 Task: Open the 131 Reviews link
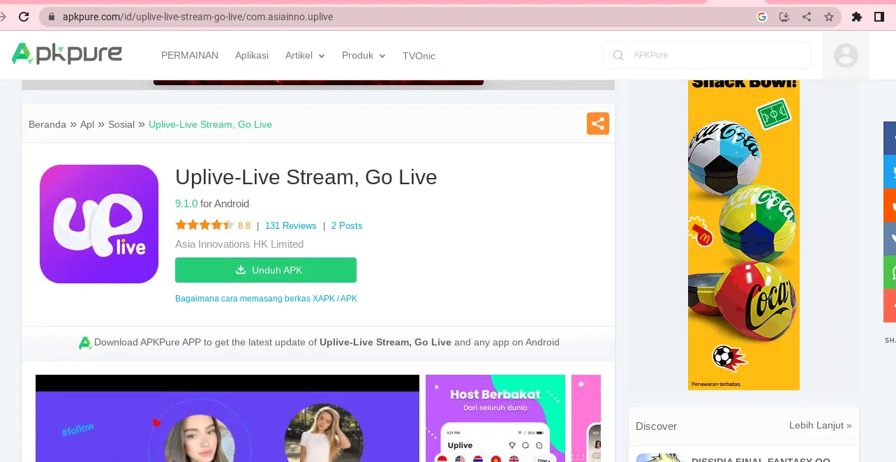pos(291,225)
